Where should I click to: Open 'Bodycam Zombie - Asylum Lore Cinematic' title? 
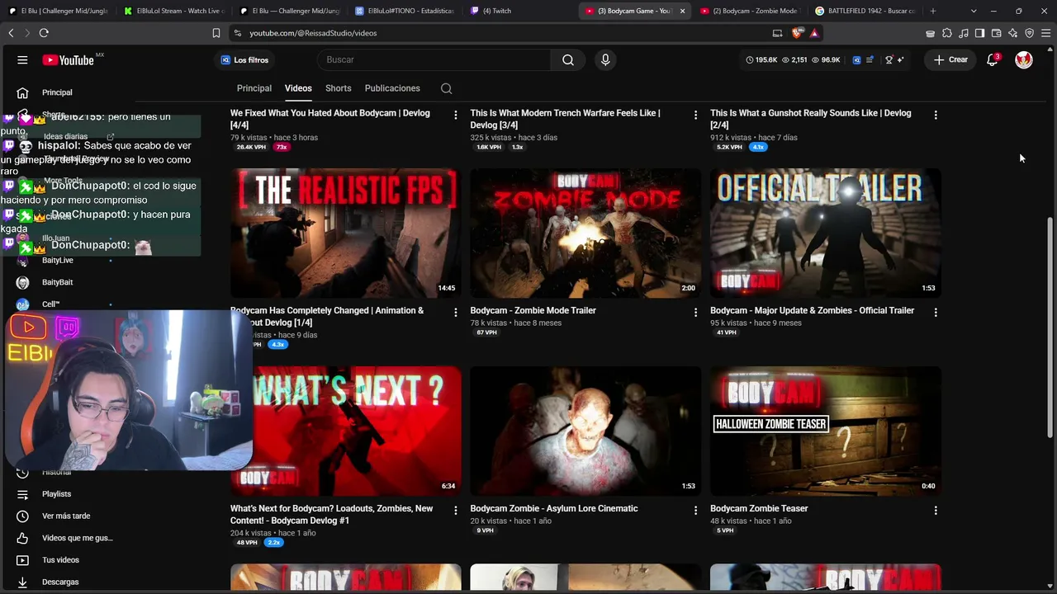coord(554,509)
